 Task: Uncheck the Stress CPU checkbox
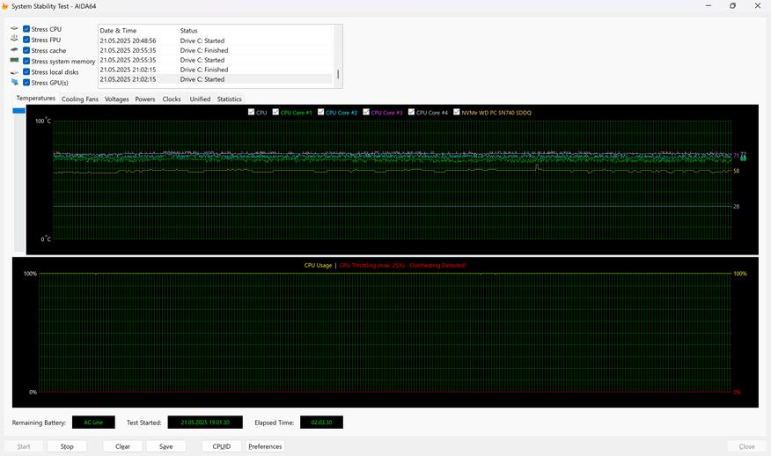(x=26, y=29)
